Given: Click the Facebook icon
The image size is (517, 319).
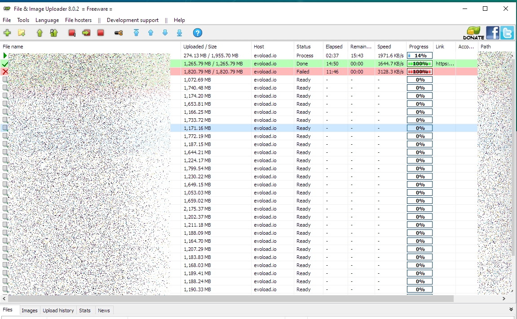Looking at the screenshot, I should [x=492, y=33].
